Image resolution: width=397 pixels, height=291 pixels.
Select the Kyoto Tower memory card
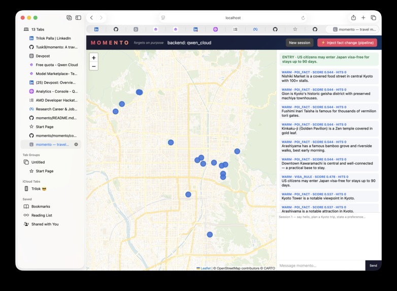[329, 196]
